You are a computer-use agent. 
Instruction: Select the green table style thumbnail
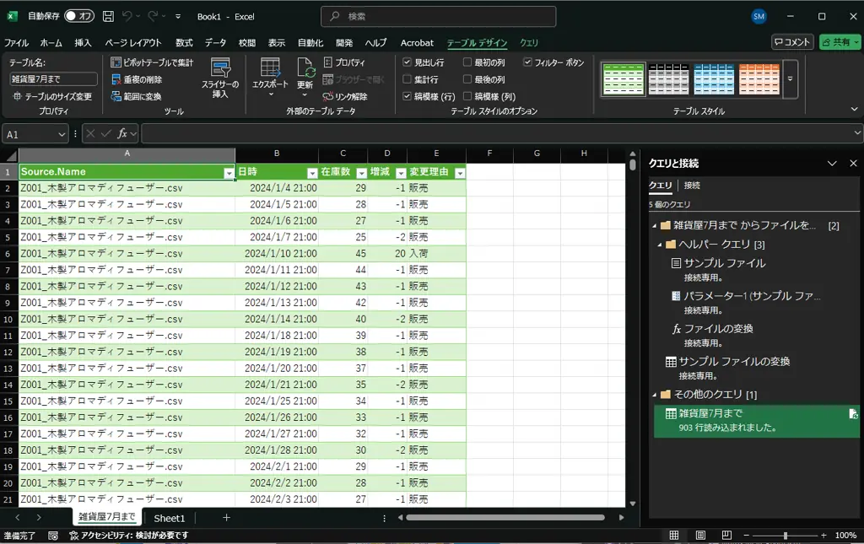pos(624,79)
